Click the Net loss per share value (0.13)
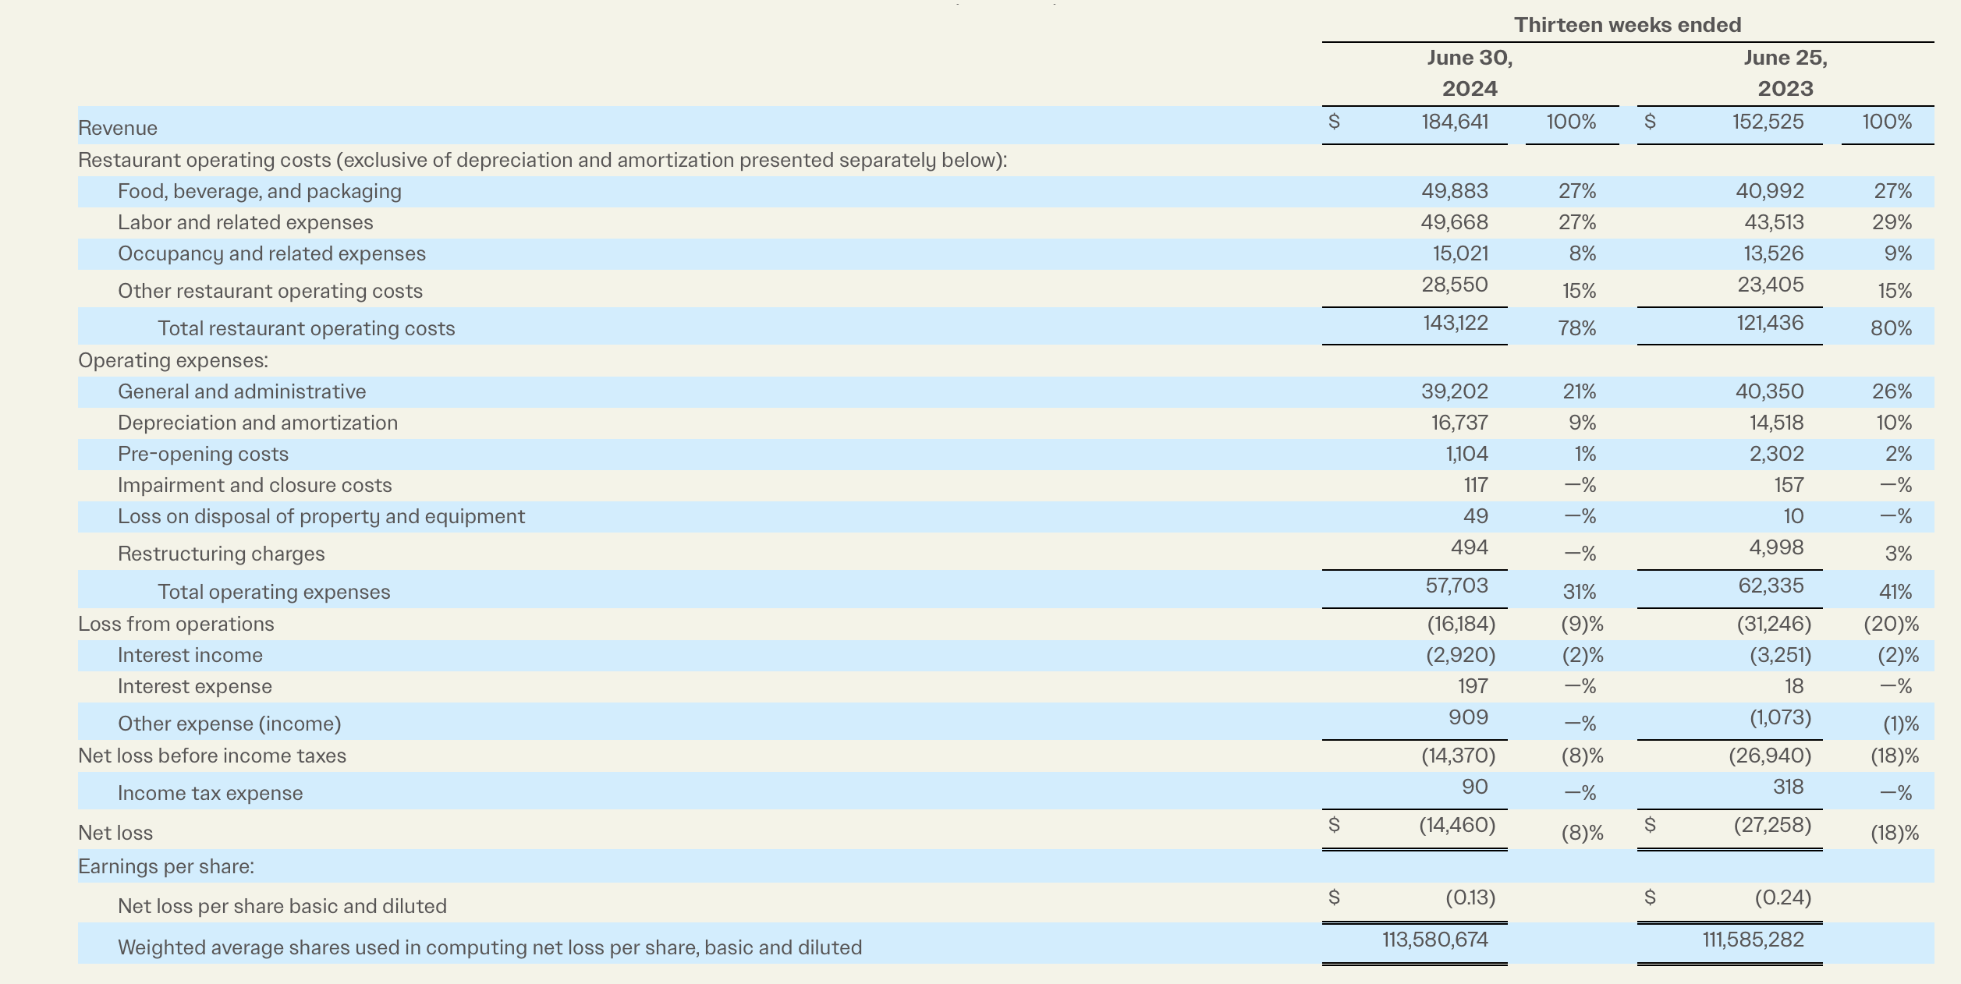 [x=1472, y=898]
